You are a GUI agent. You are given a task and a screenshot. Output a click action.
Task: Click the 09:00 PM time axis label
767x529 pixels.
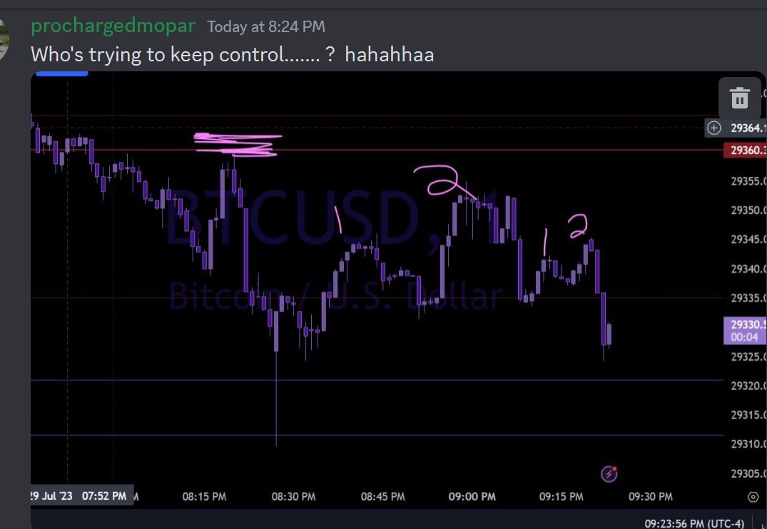click(x=472, y=497)
